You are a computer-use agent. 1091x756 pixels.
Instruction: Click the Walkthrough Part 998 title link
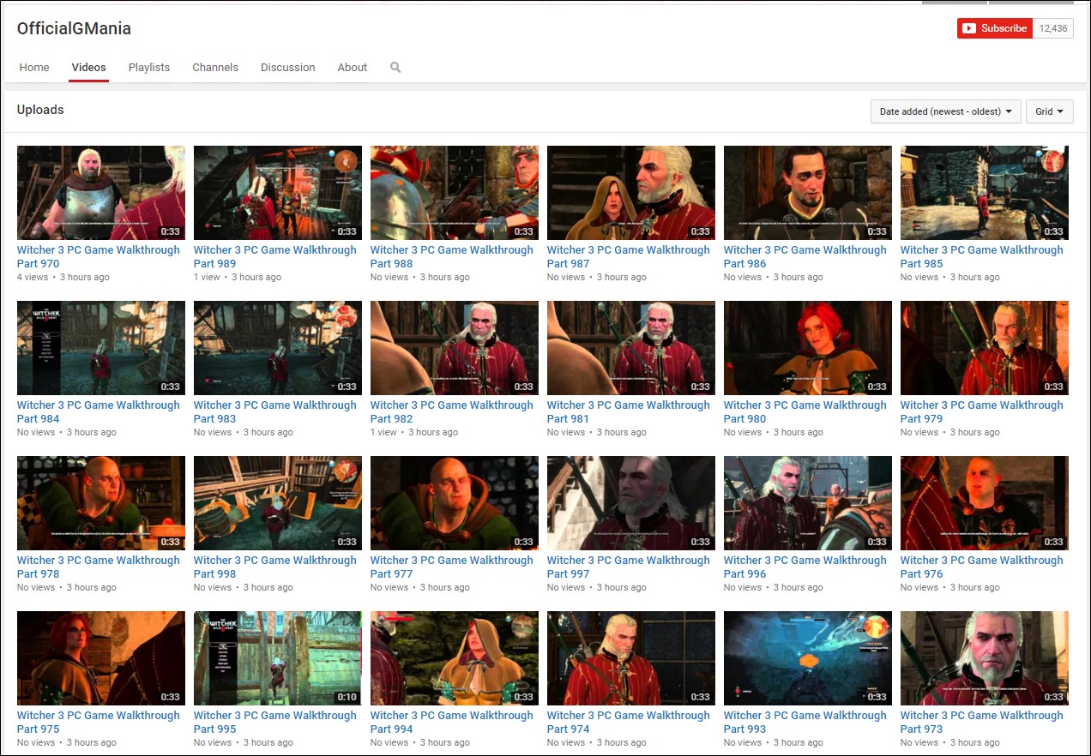pos(275,567)
